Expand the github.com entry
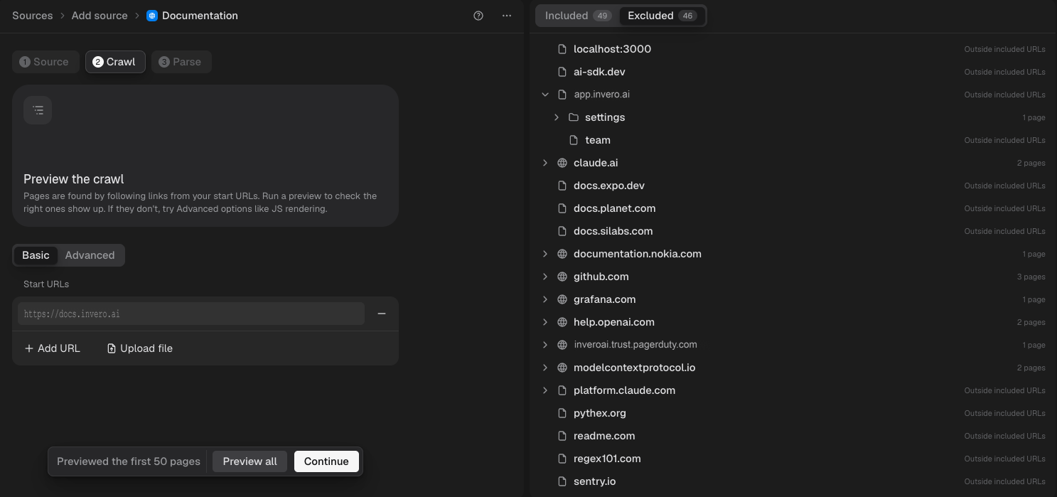The height and width of the screenshot is (497, 1057). click(x=545, y=277)
